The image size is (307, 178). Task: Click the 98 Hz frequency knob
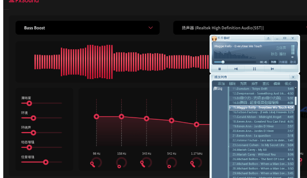tap(96, 163)
